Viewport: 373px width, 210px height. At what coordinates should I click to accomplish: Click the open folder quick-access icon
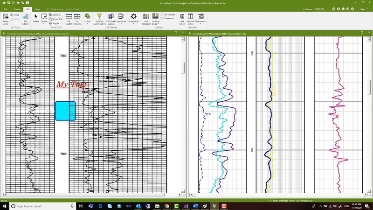coord(4,3)
